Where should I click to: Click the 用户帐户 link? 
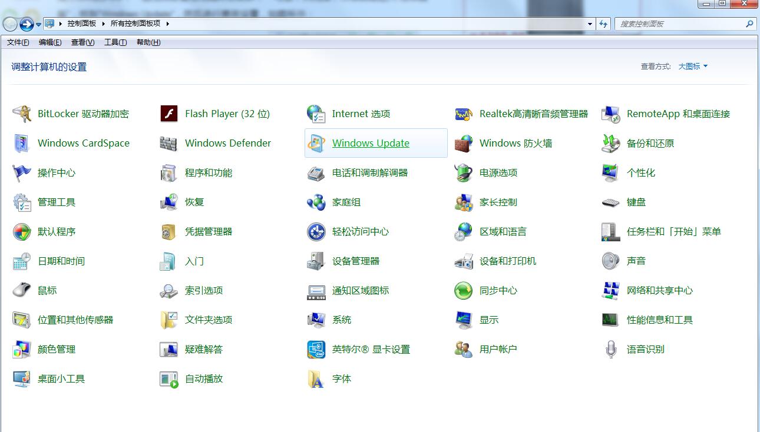[x=498, y=349]
